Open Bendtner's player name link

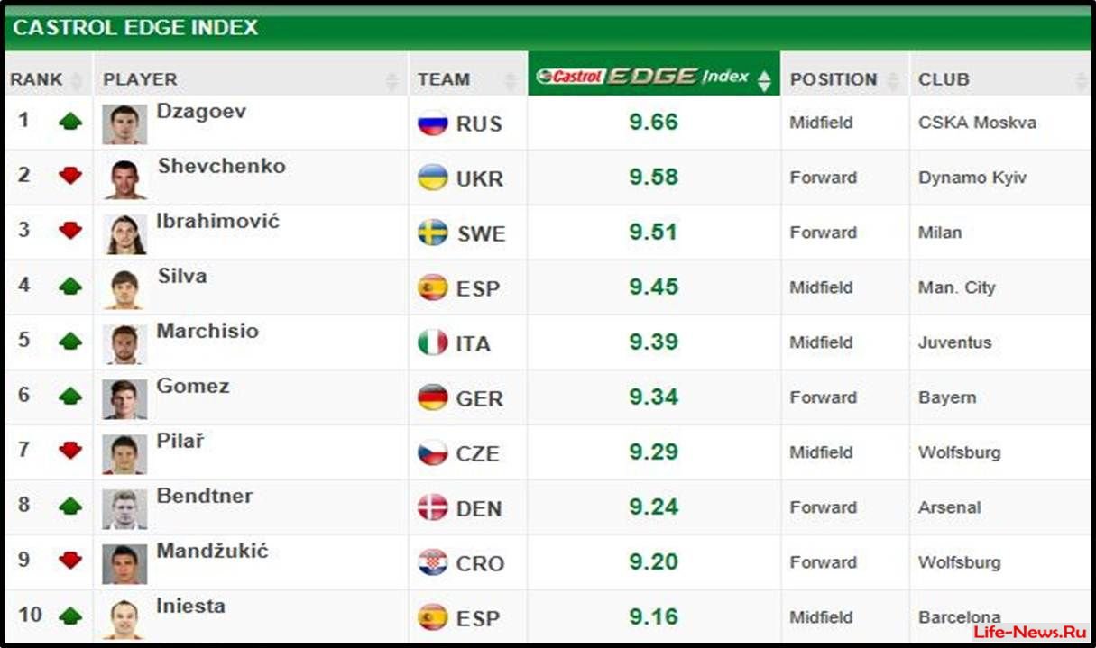point(205,496)
